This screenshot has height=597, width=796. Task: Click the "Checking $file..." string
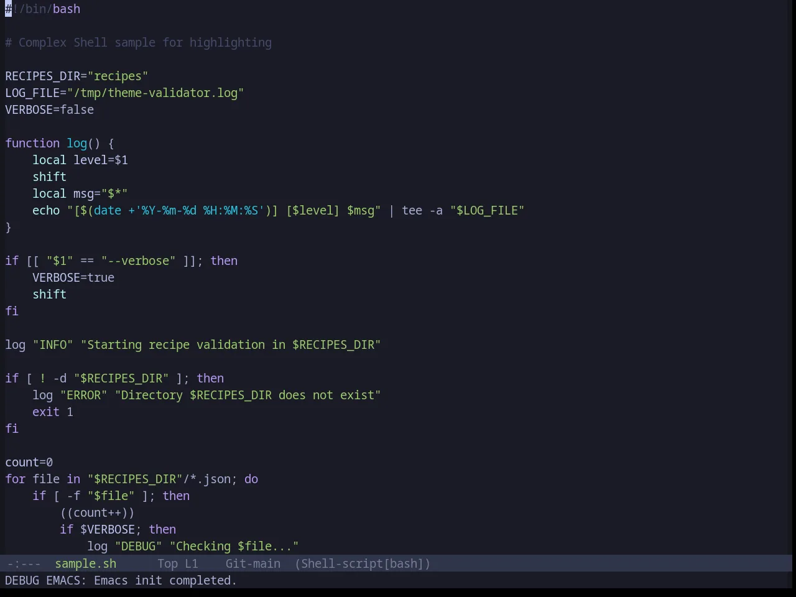point(234,546)
